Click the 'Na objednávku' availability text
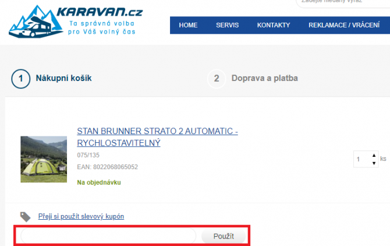This screenshot has height=246, width=390. (99, 182)
